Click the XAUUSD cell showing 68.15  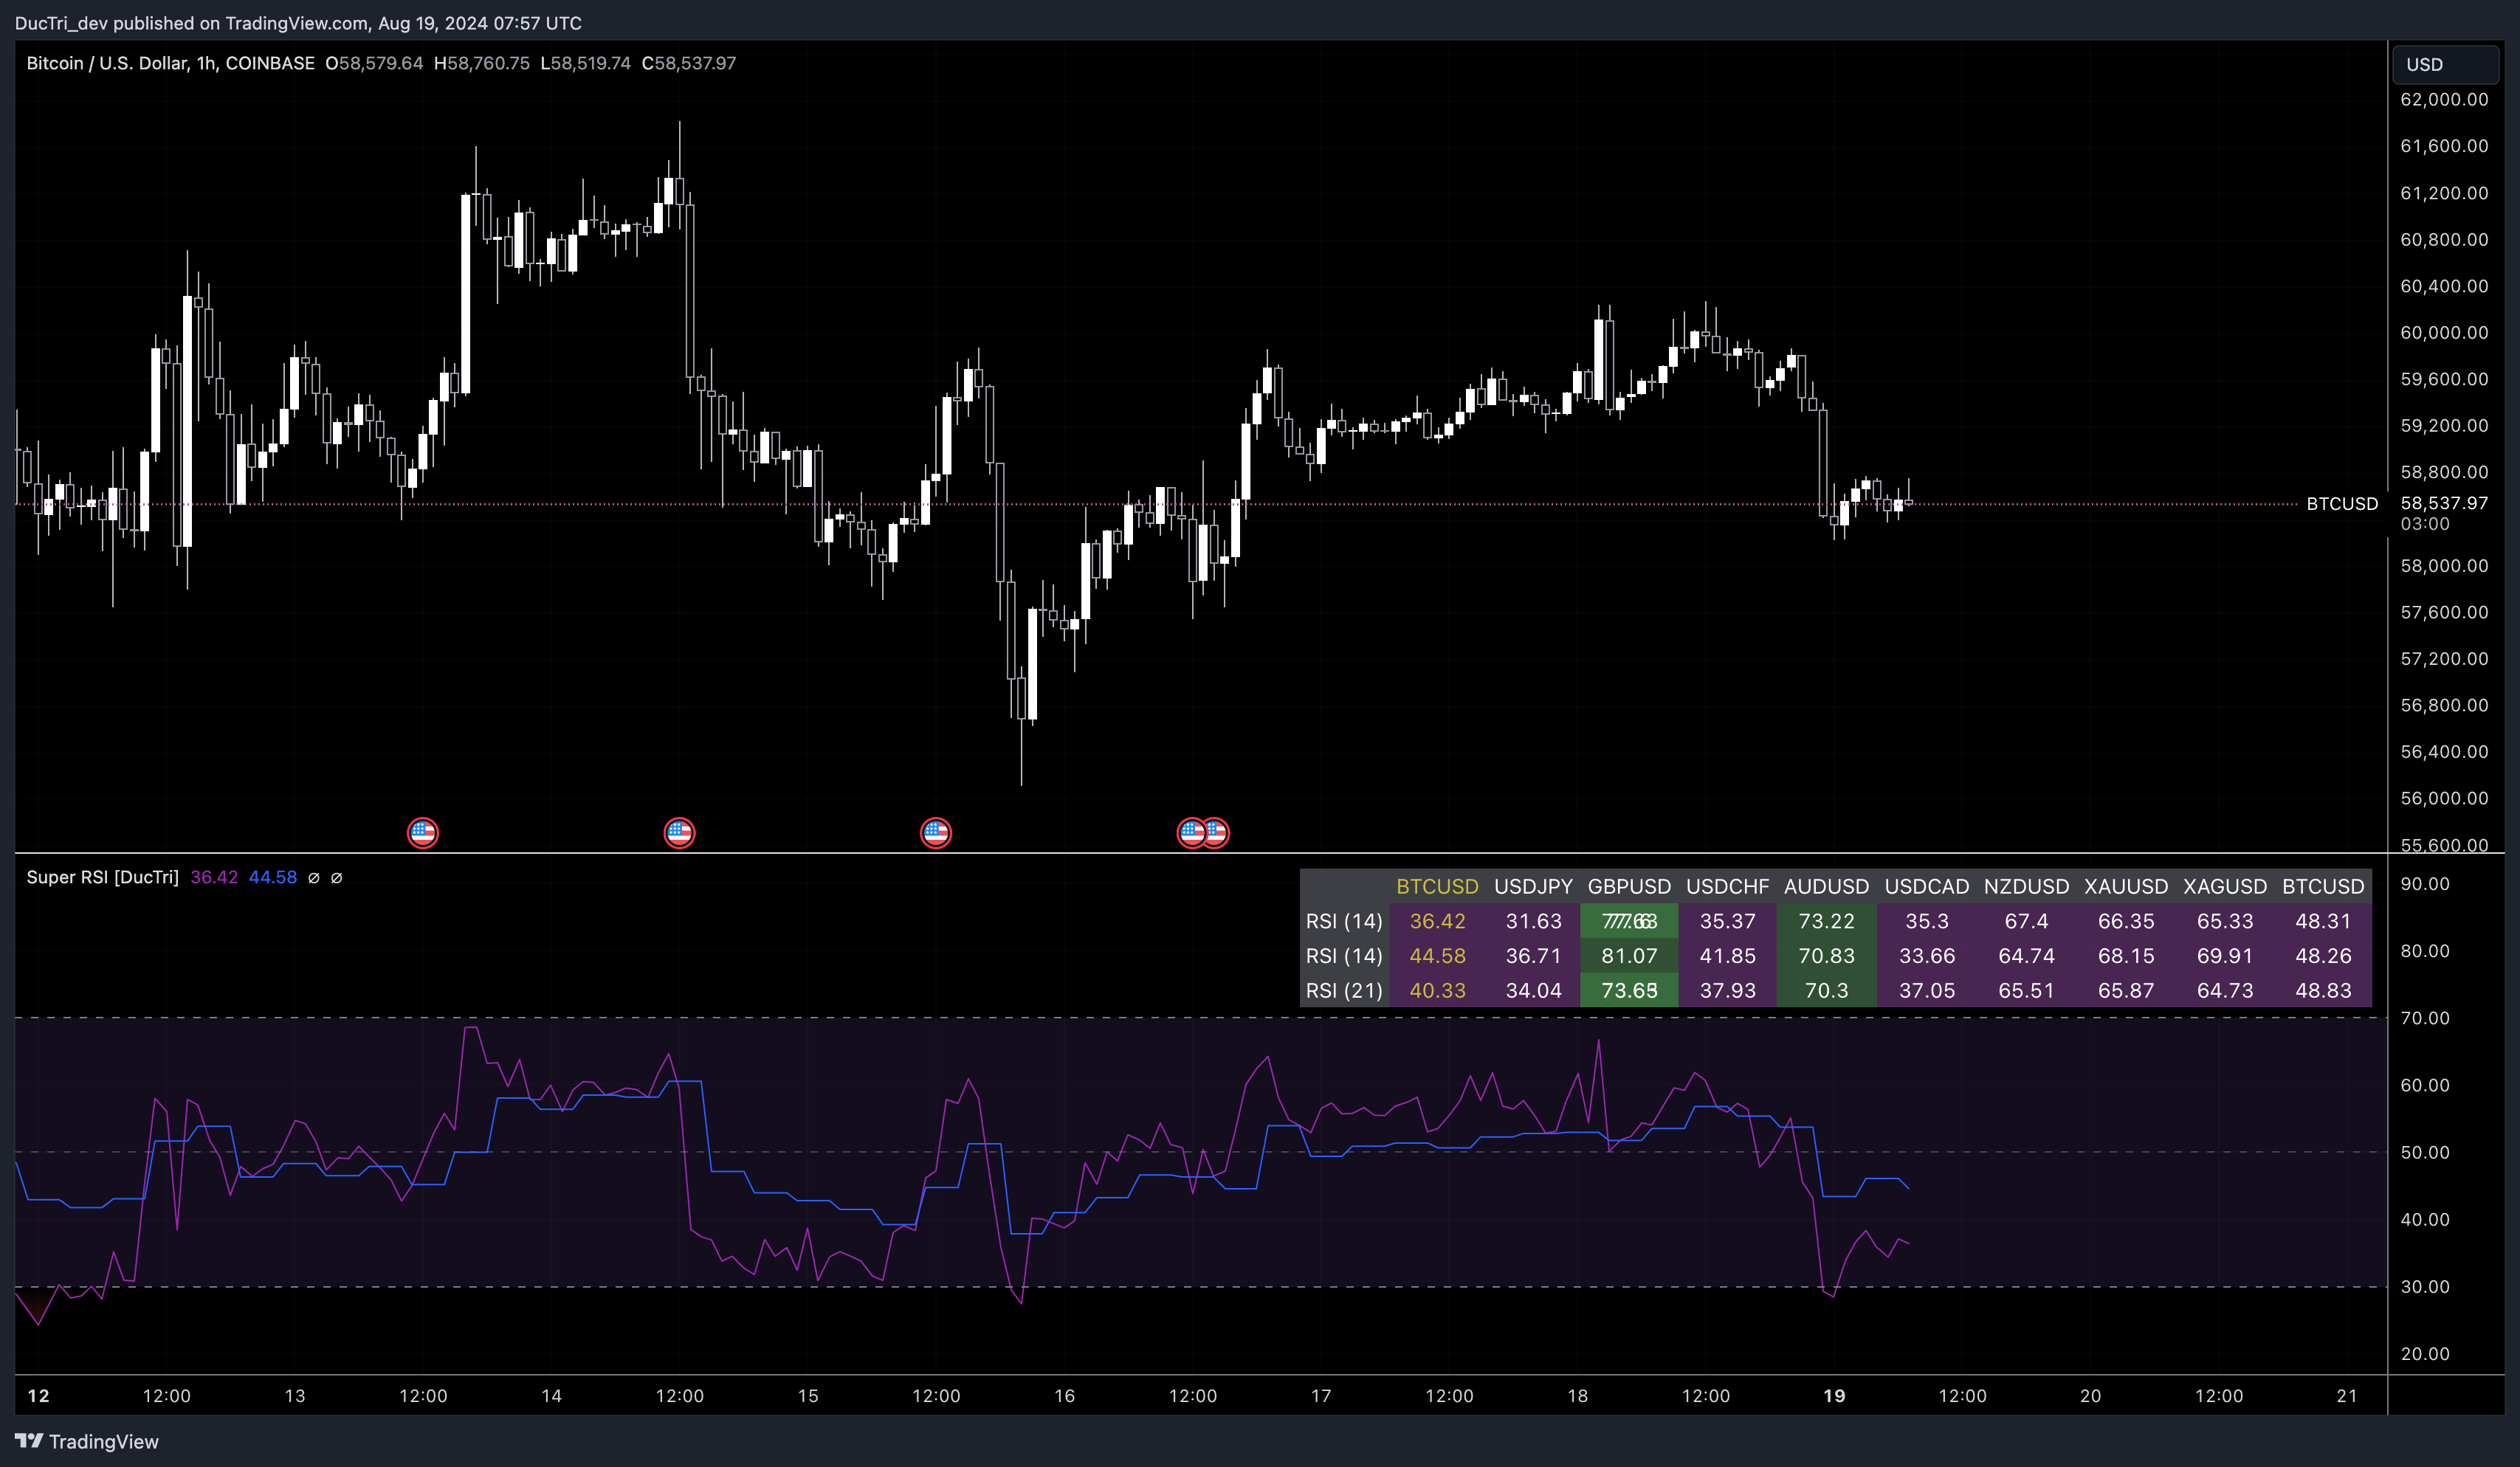(x=2126, y=956)
